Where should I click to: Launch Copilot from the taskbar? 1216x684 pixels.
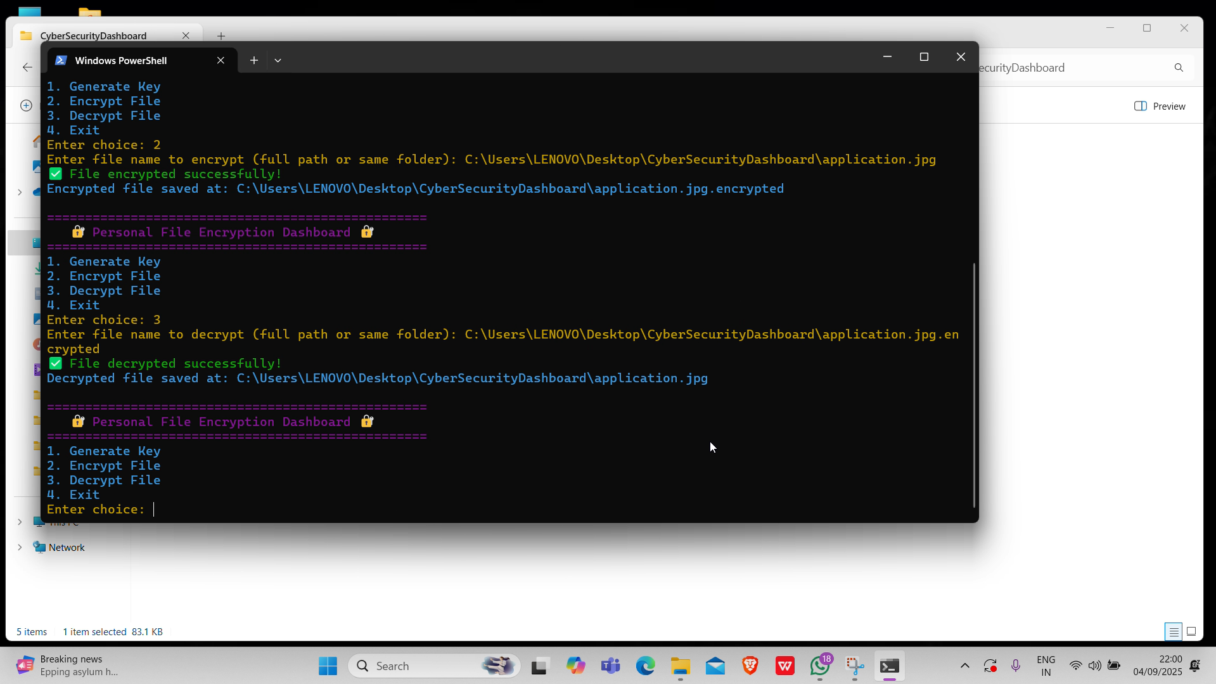click(x=575, y=666)
